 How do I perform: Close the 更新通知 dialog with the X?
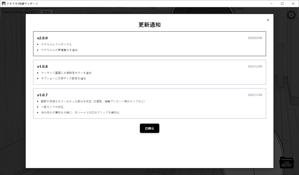268,20
